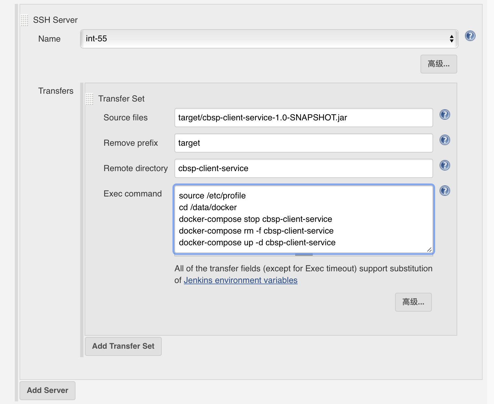
Task: Open help for Remove prefix field
Action: pos(445,140)
